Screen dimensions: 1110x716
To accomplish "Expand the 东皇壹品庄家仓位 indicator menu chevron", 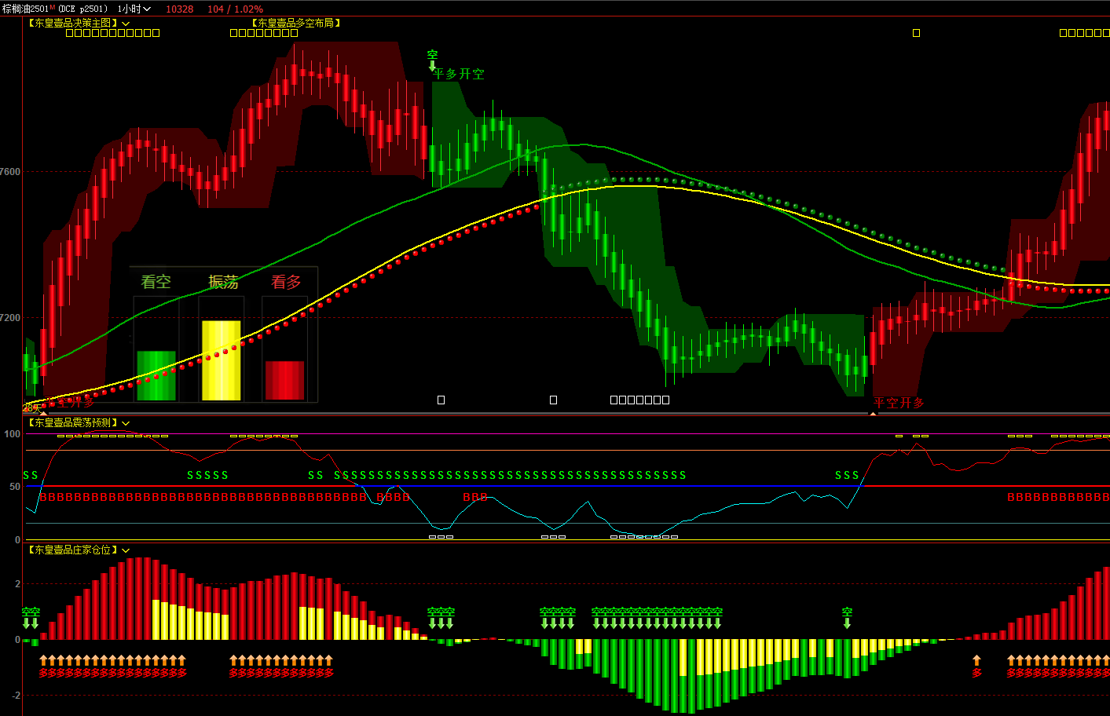I will (126, 550).
